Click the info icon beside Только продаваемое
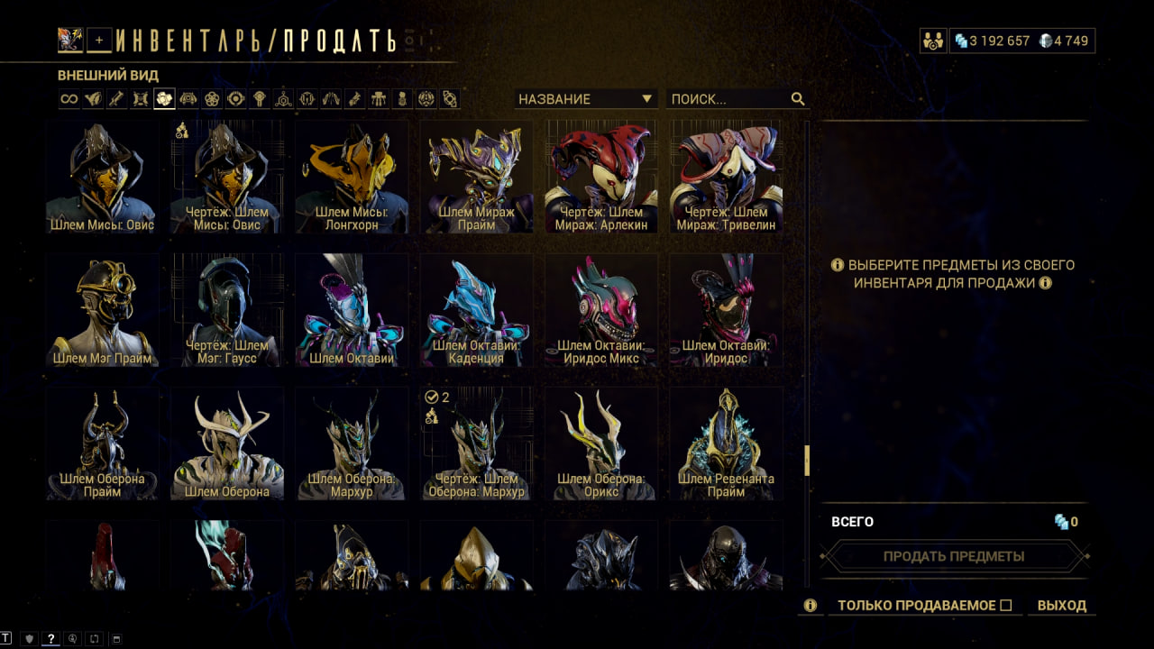This screenshot has height=649, width=1154. (810, 606)
